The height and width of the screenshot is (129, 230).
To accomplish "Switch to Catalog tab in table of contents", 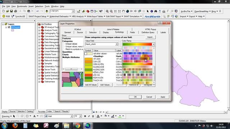I will point(30,111).
